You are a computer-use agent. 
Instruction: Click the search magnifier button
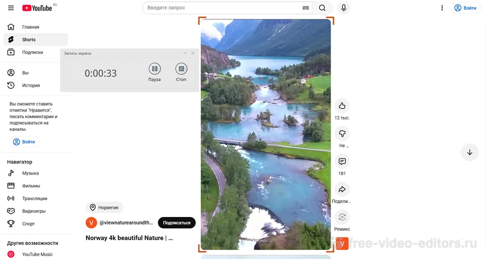pos(322,8)
